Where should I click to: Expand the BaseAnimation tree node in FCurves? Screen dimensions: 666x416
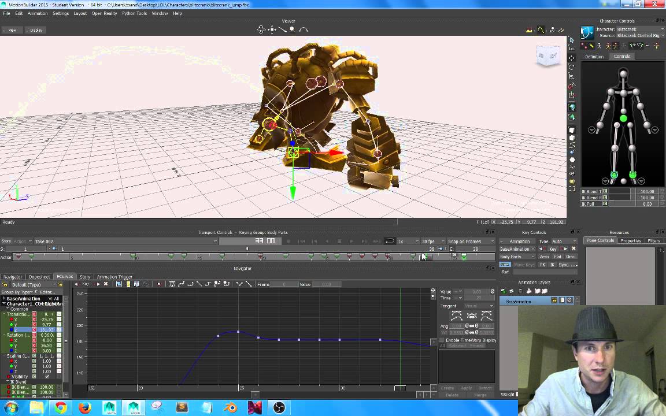[x=4, y=299]
